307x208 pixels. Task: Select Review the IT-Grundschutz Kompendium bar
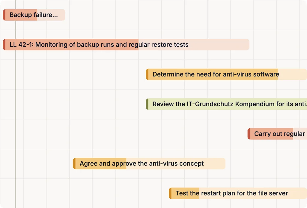[226, 104]
